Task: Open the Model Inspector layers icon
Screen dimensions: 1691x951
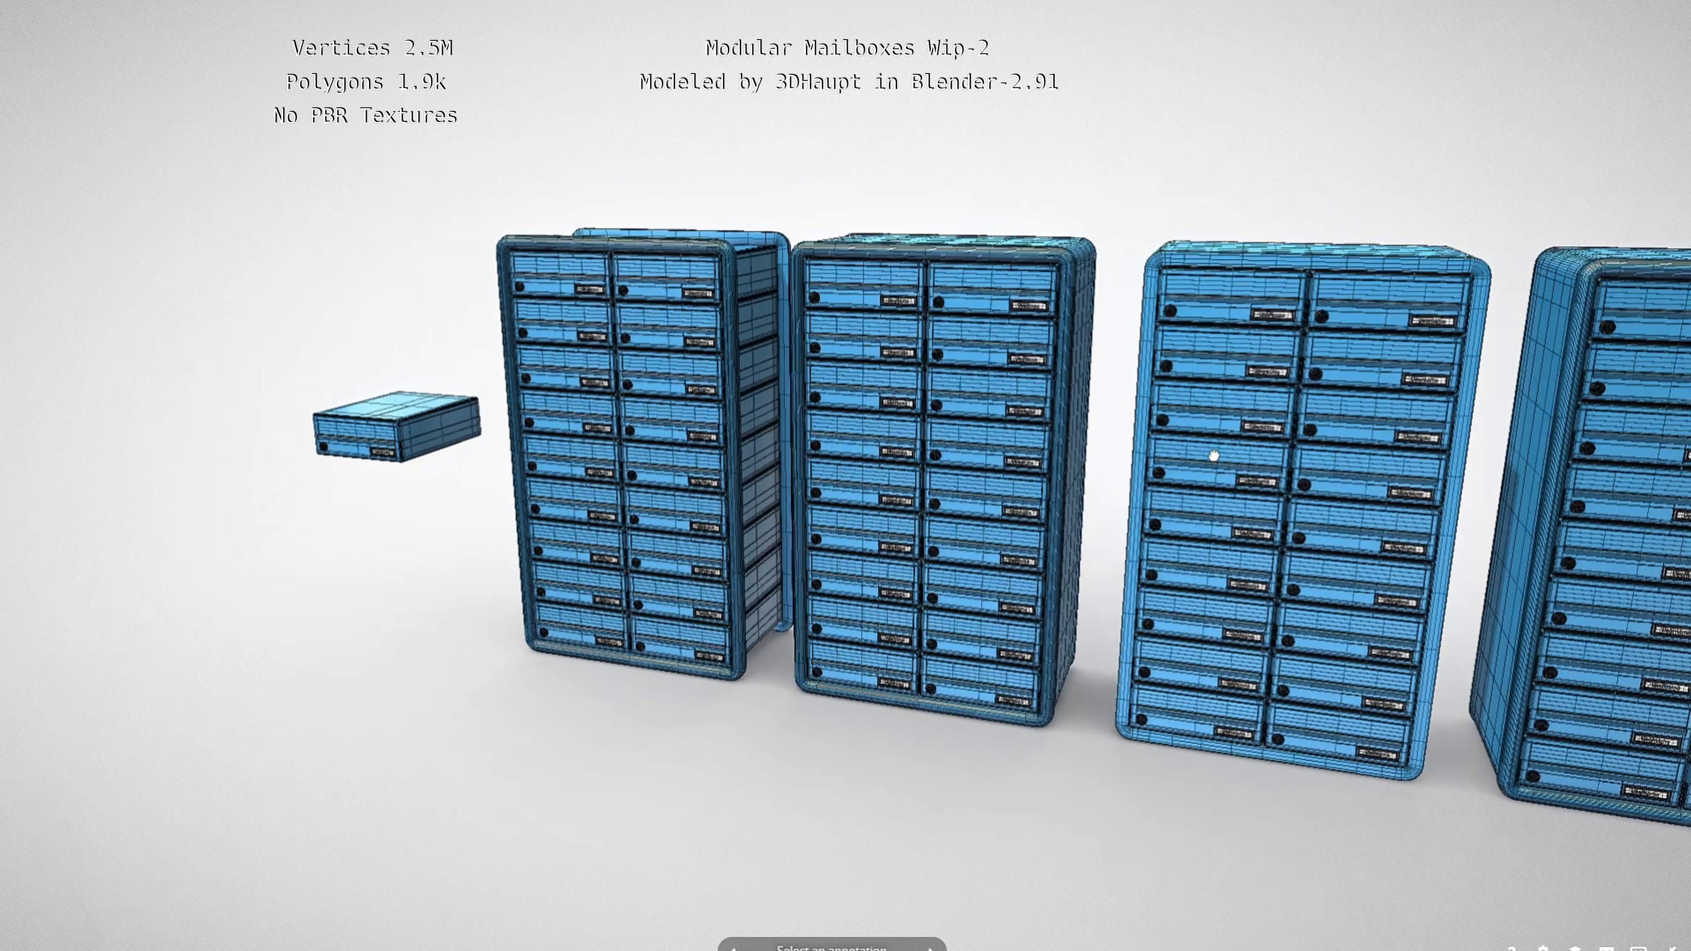Action: (x=1576, y=949)
